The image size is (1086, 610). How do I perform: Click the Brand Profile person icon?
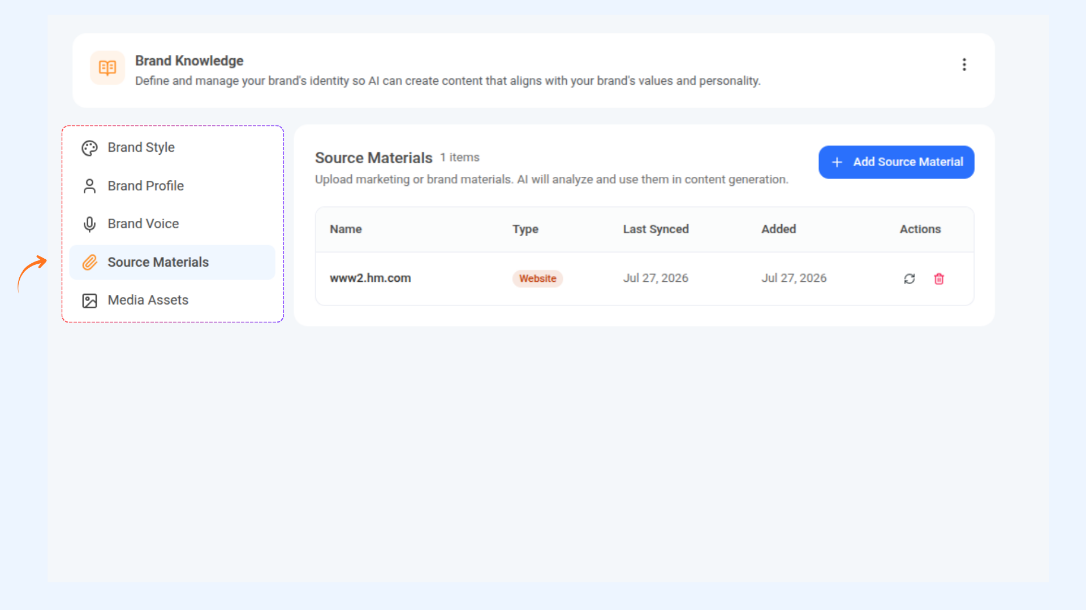89,186
